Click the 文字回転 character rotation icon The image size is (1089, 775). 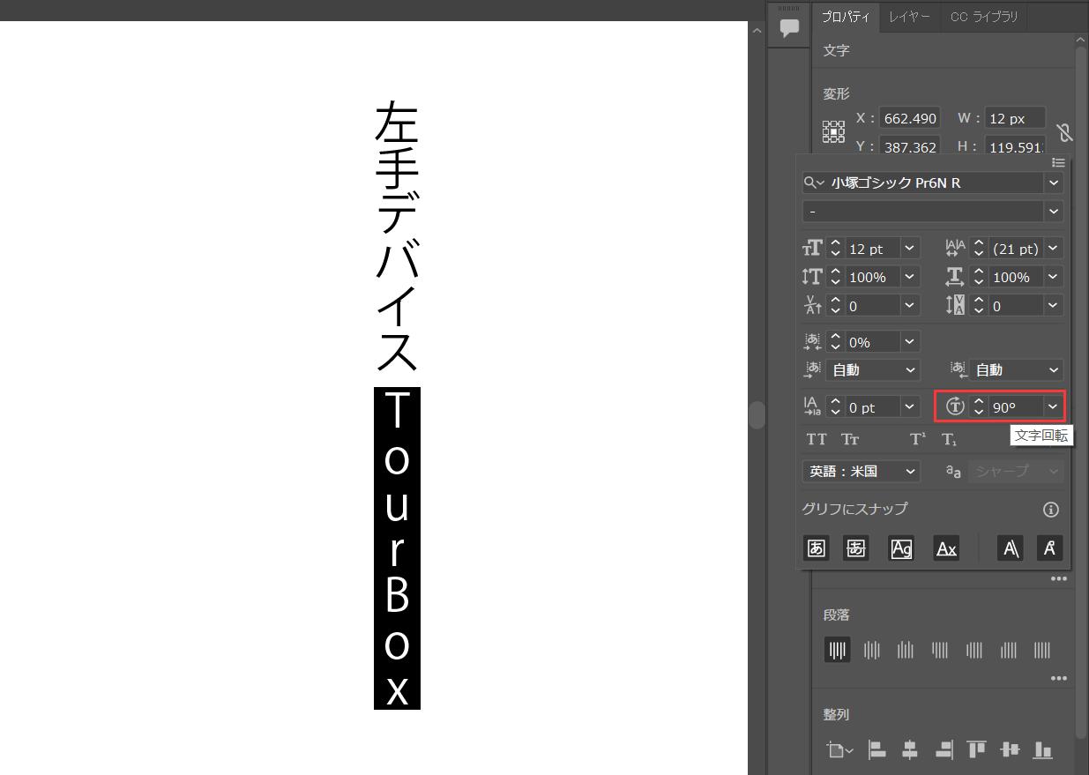tap(954, 406)
